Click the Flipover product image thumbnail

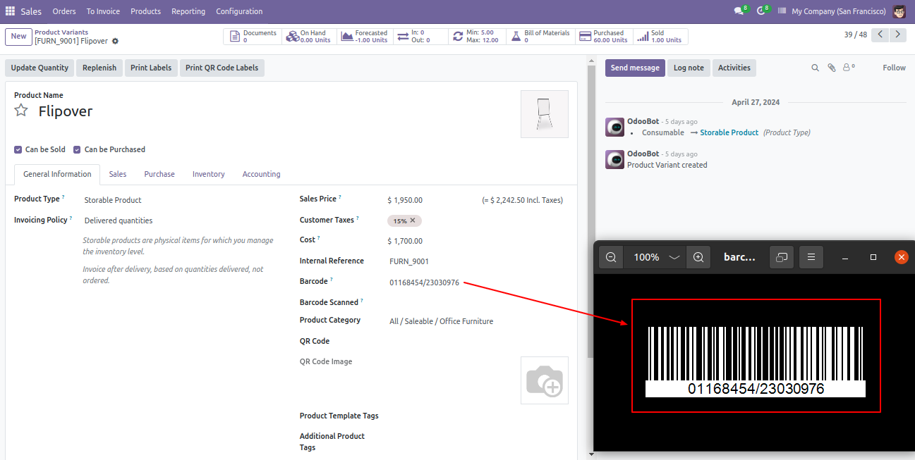(545, 114)
